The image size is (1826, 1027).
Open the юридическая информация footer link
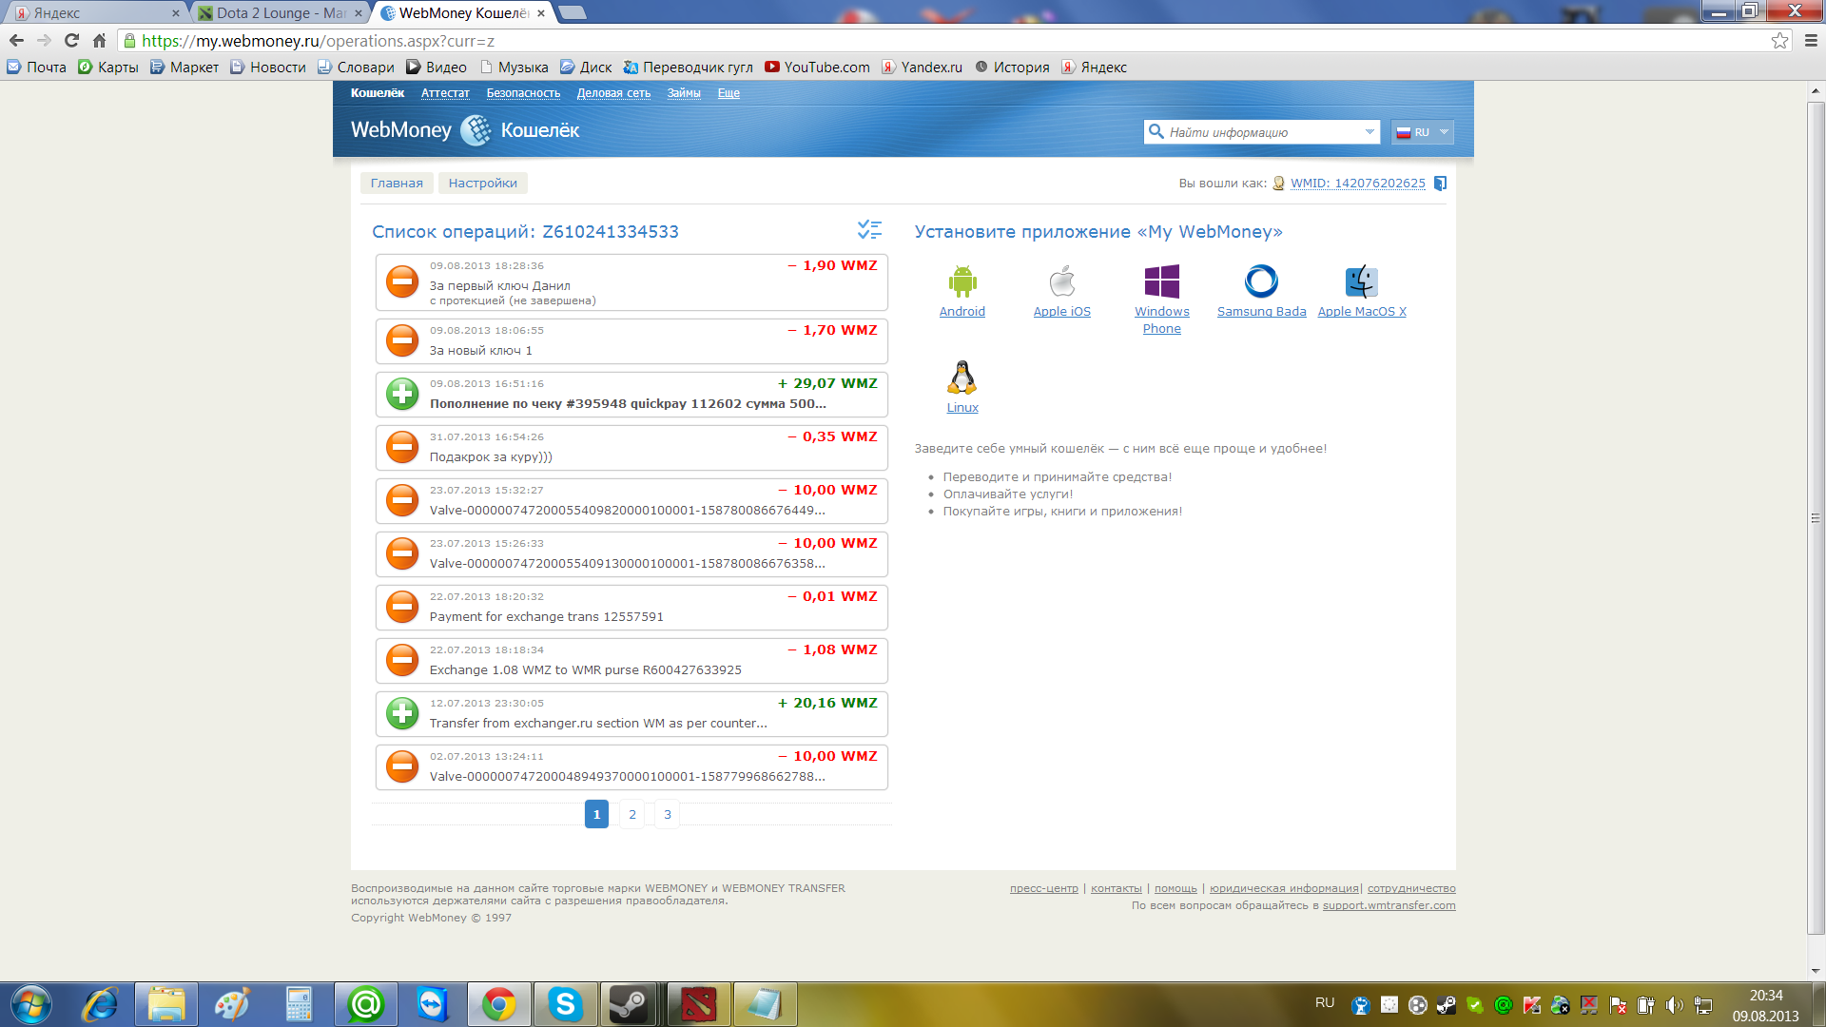click(x=1284, y=888)
